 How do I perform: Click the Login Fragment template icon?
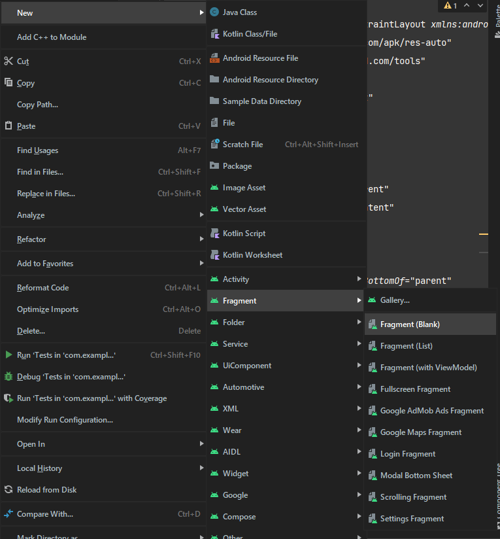click(373, 454)
